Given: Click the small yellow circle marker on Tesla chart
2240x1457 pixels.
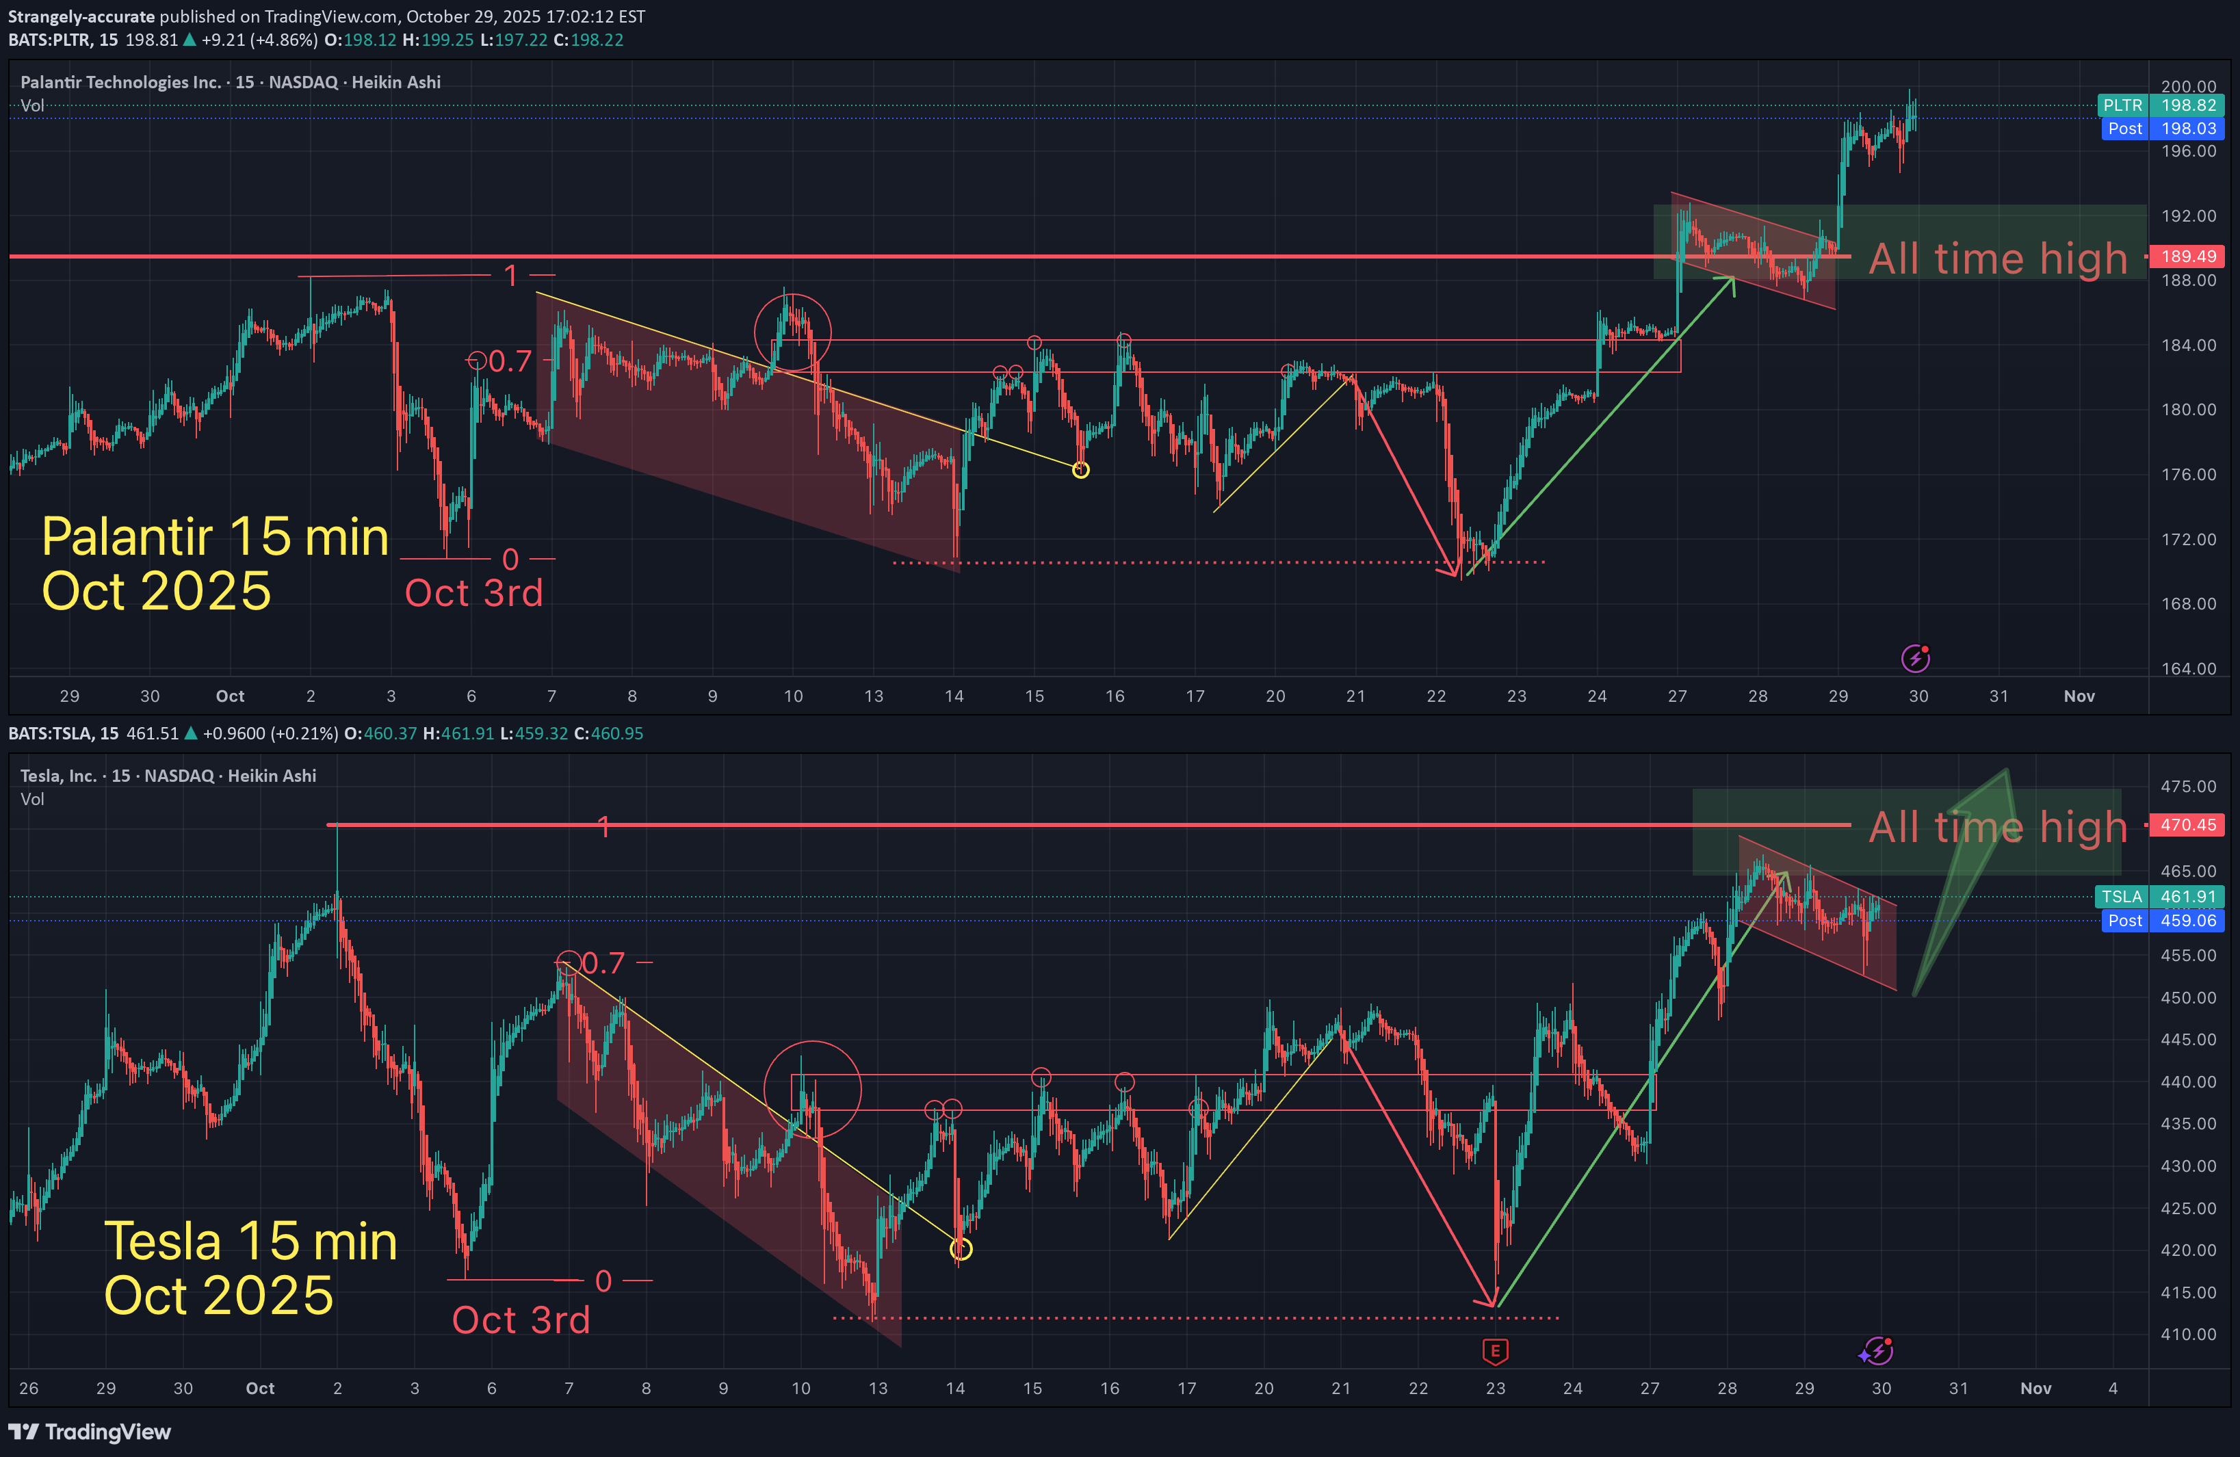Looking at the screenshot, I should coord(960,1249).
